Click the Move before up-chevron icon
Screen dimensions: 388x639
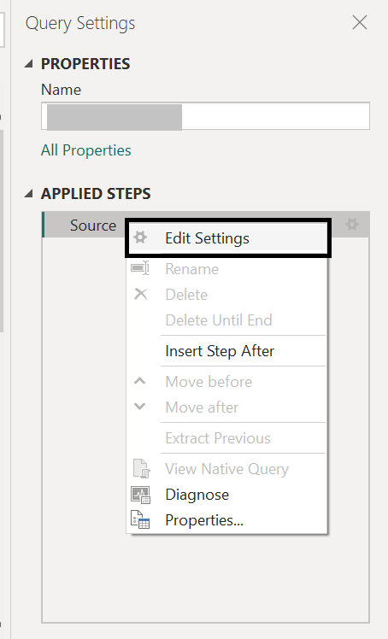(x=140, y=381)
